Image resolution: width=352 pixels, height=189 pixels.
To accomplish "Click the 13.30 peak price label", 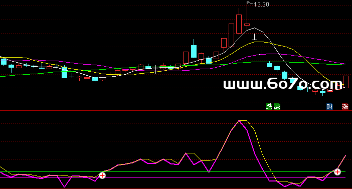I will click(x=261, y=5).
